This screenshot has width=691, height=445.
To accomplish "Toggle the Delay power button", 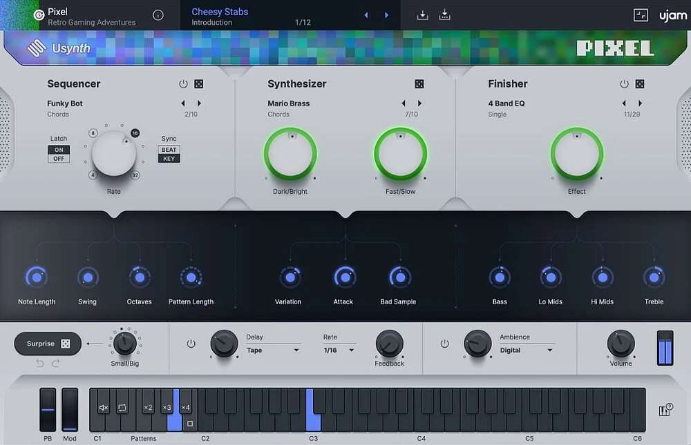I will 191,344.
